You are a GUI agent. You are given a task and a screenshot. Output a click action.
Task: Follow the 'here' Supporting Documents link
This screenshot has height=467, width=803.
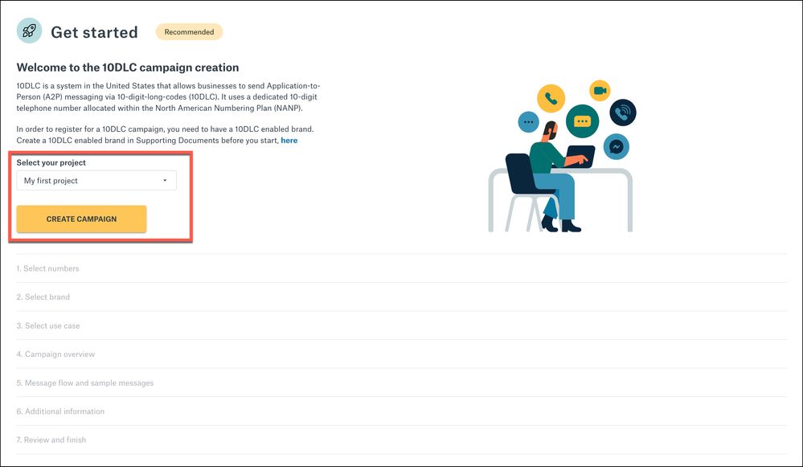click(x=289, y=141)
